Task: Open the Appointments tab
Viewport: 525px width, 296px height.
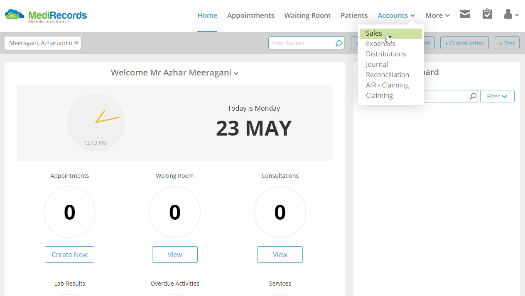Action: tap(250, 15)
